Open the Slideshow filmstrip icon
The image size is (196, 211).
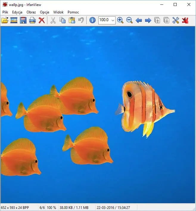pyautogui.click(x=14, y=20)
